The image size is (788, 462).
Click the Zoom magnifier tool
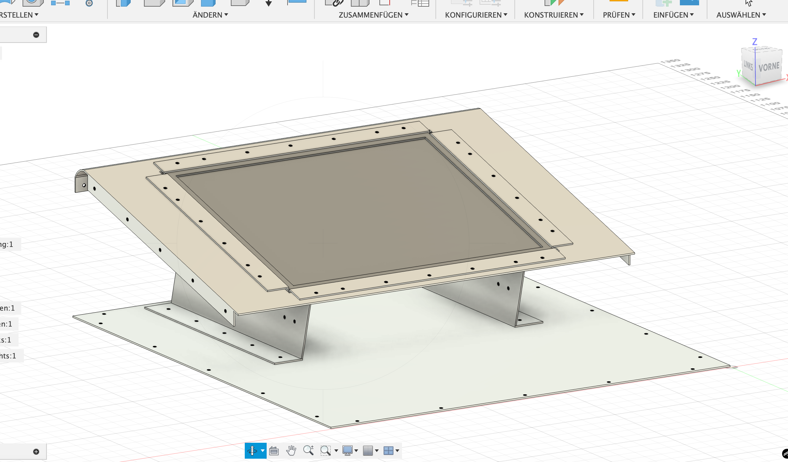coord(308,450)
